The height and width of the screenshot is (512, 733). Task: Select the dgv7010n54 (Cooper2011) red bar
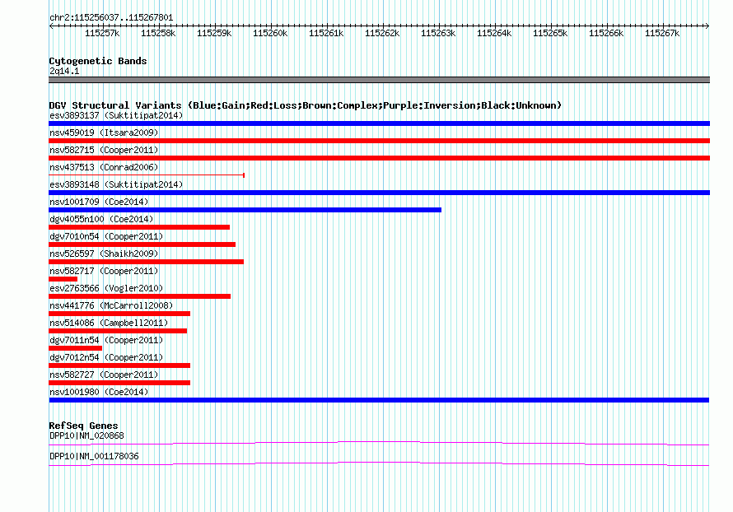tap(142, 244)
